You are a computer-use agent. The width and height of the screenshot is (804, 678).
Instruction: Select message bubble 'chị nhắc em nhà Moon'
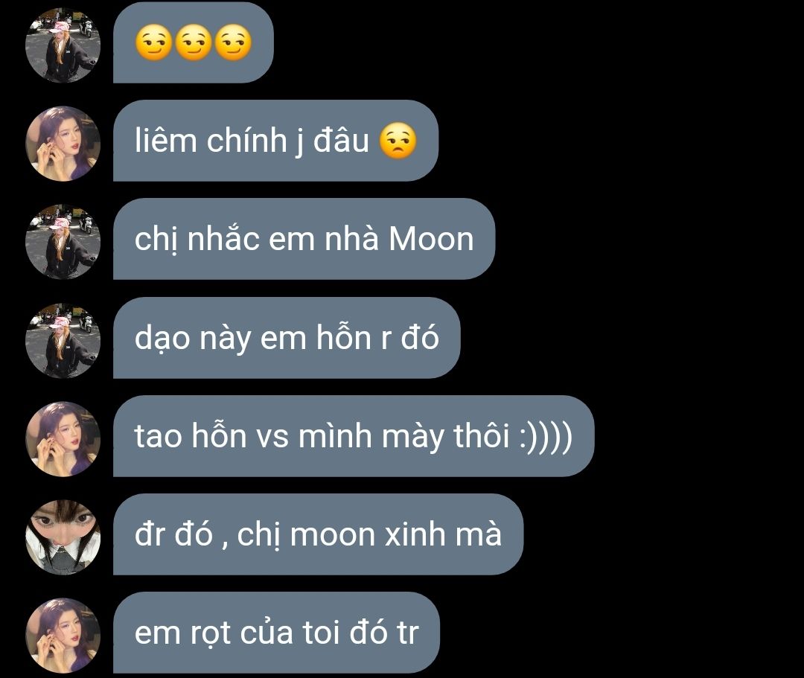pos(304,239)
